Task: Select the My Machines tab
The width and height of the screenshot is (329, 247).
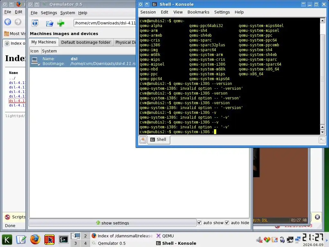Action: (44, 42)
